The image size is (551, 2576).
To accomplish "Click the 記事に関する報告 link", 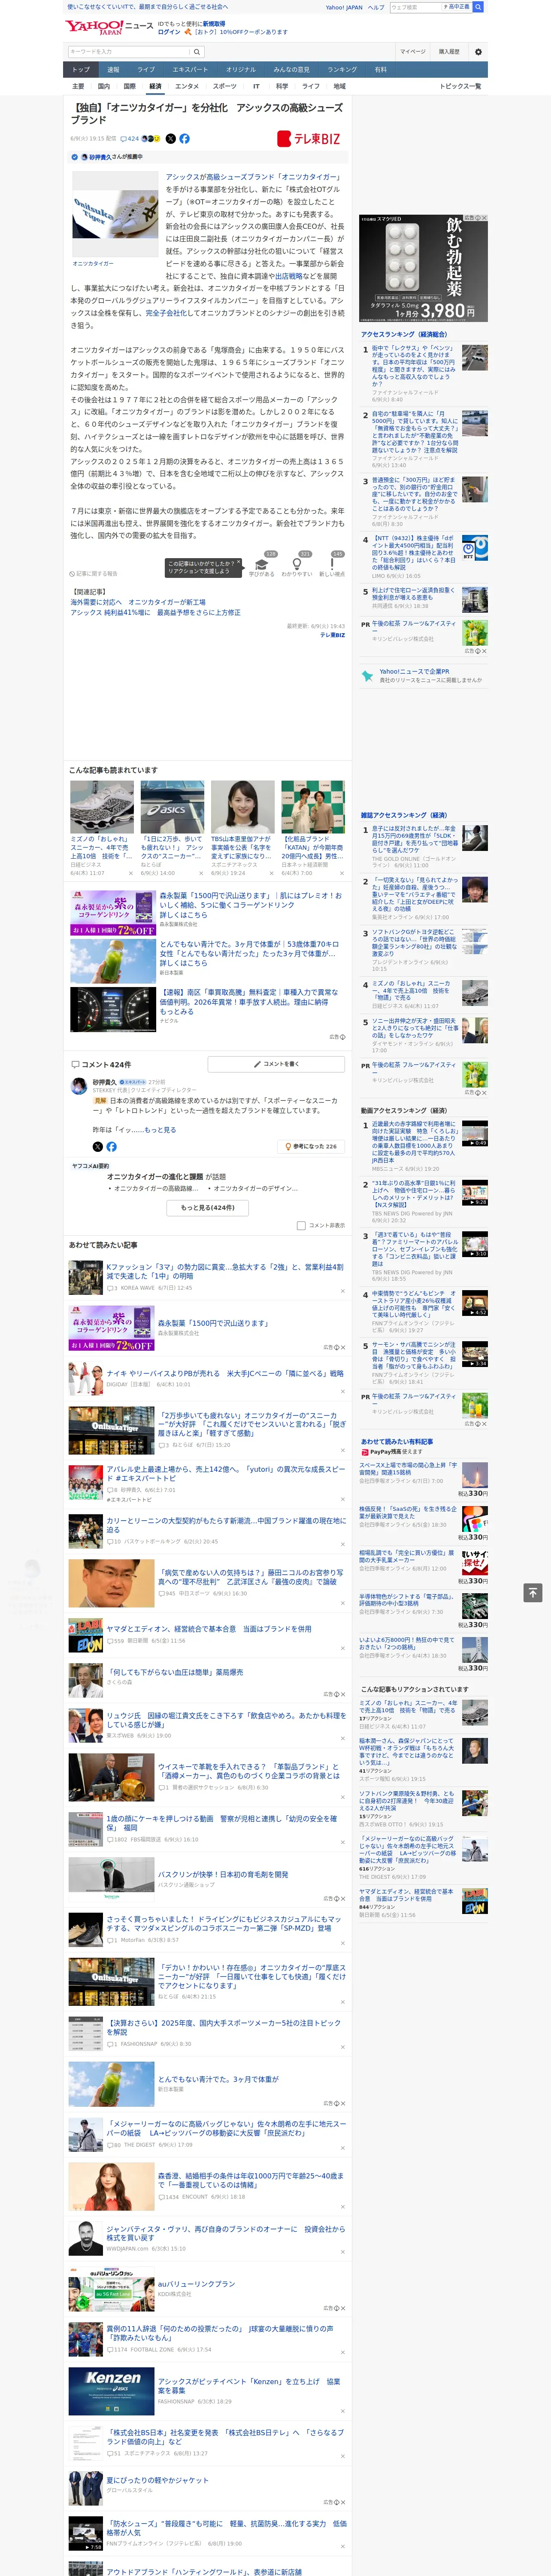I will 94,574.
